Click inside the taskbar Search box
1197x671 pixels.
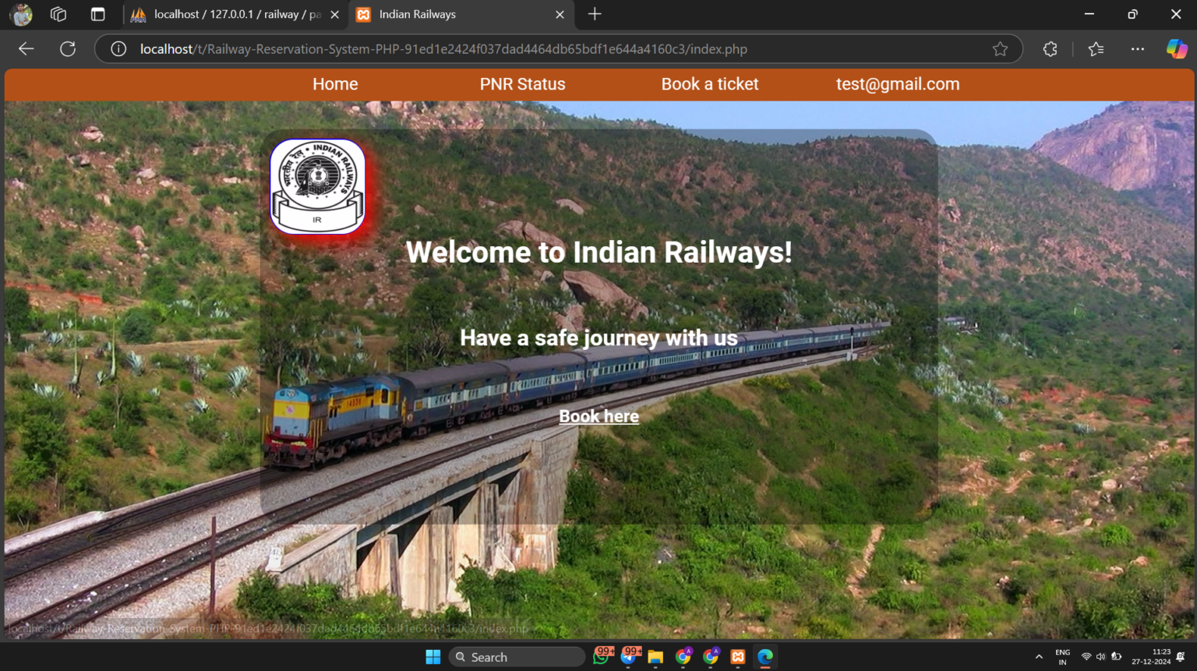[517, 656]
